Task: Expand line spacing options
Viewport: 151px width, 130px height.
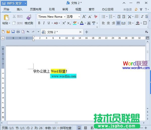Action: [133, 23]
